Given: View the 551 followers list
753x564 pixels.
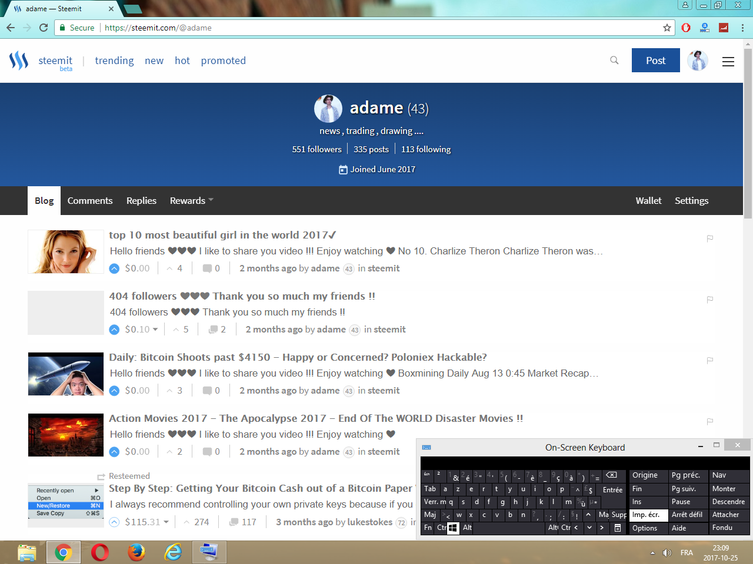Looking at the screenshot, I should point(316,149).
